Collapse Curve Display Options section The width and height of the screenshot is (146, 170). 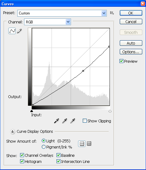click(x=13, y=132)
